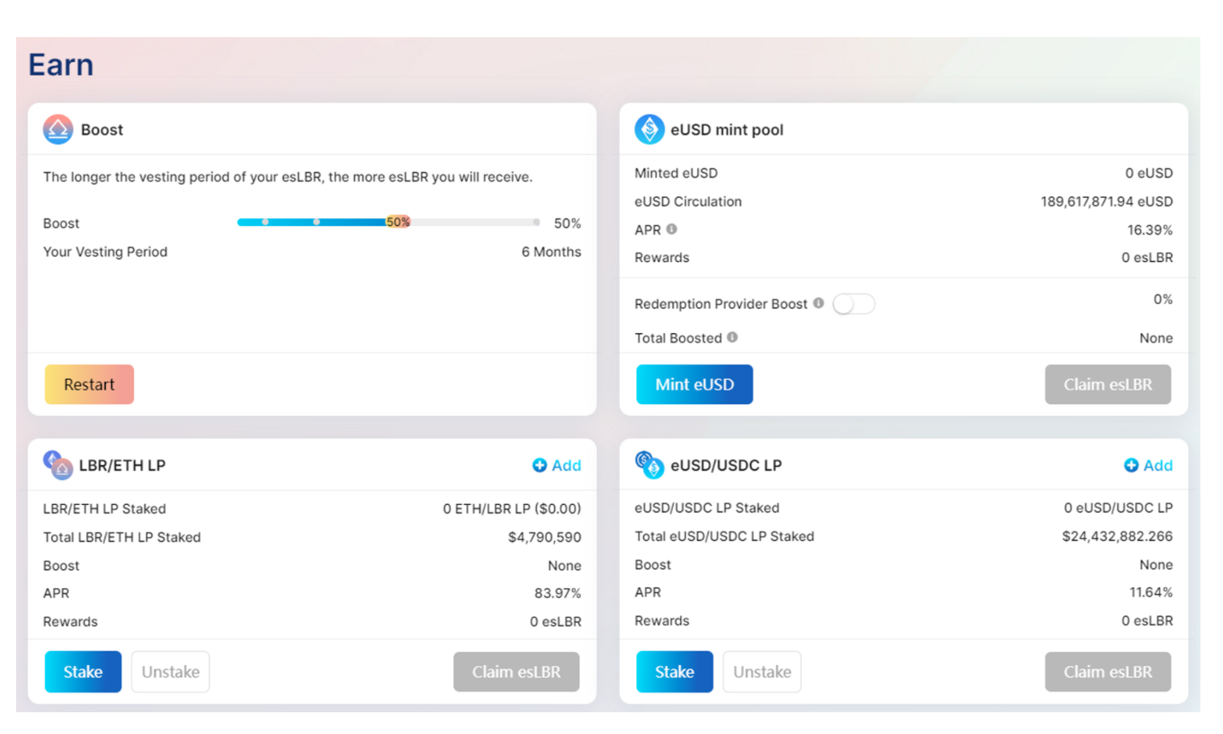The height and width of the screenshot is (734, 1223).
Task: Claim esLBR in LBR/ETH LP card
Action: [x=516, y=672]
